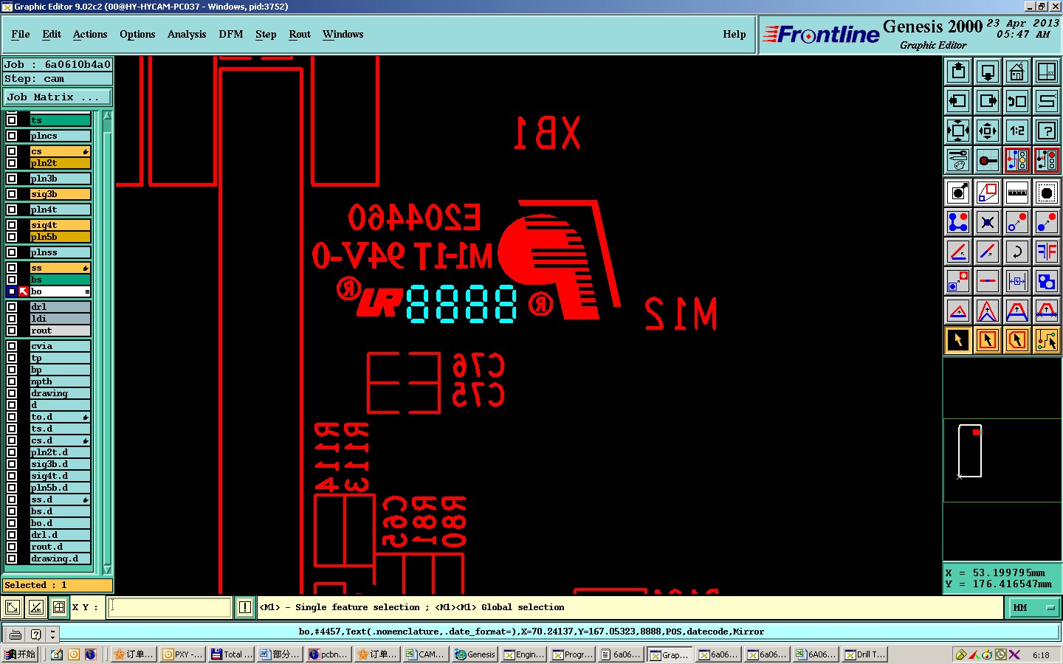Click the zoom in expand-arrows icon
Screen dimensions: 1063x664
[958, 131]
